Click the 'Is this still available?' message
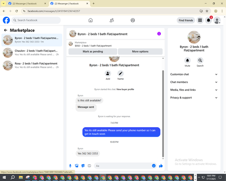226x181 pixels. (x=89, y=100)
